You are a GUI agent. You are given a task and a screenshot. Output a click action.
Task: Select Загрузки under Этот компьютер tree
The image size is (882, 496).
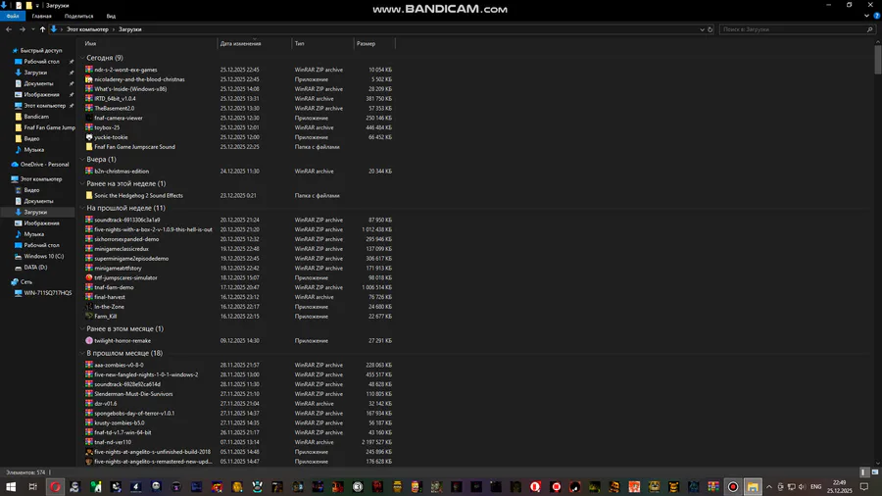pyautogui.click(x=35, y=213)
